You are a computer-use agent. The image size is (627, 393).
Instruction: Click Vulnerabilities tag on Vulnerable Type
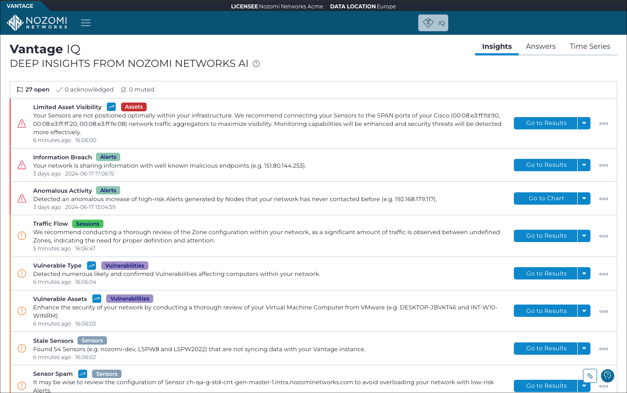tap(125, 266)
